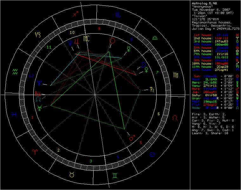This screenshot has width=241, height=190.
Task: Click house number 4 in the wheel
Action: coord(118,157)
